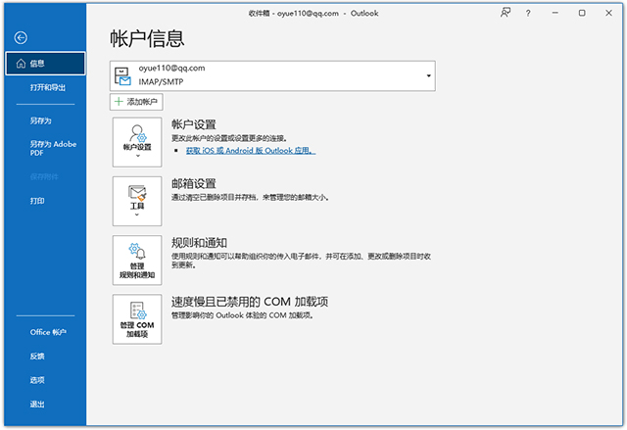Maximize the Outlook window
The image size is (627, 430).
(x=582, y=13)
